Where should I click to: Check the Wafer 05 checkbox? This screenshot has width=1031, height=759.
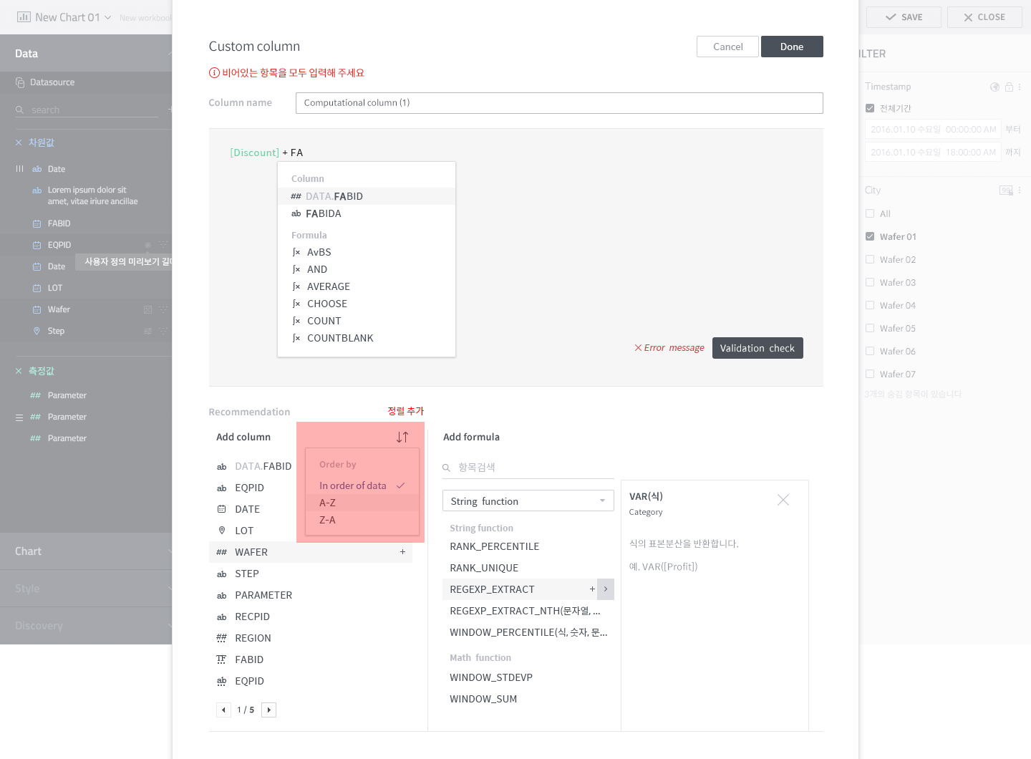pos(870,328)
